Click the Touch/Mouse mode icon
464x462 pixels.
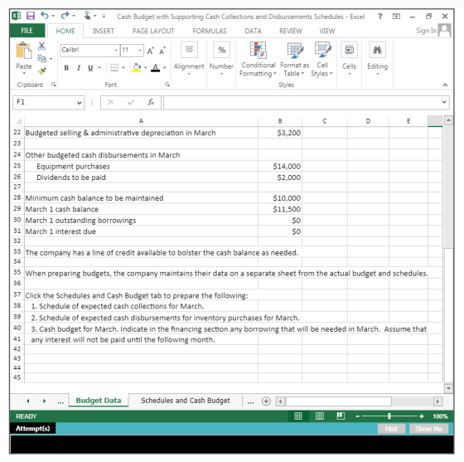click(x=87, y=16)
